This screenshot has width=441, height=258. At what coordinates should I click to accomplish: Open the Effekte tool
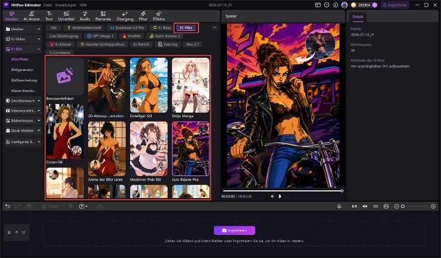point(159,16)
